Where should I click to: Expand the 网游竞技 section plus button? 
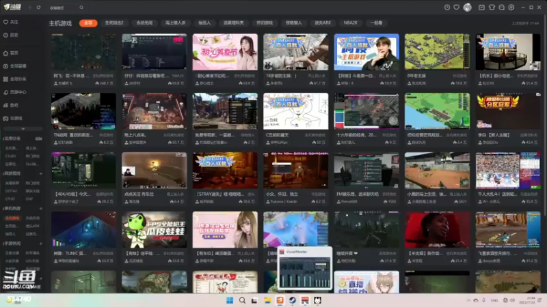click(x=40, y=173)
